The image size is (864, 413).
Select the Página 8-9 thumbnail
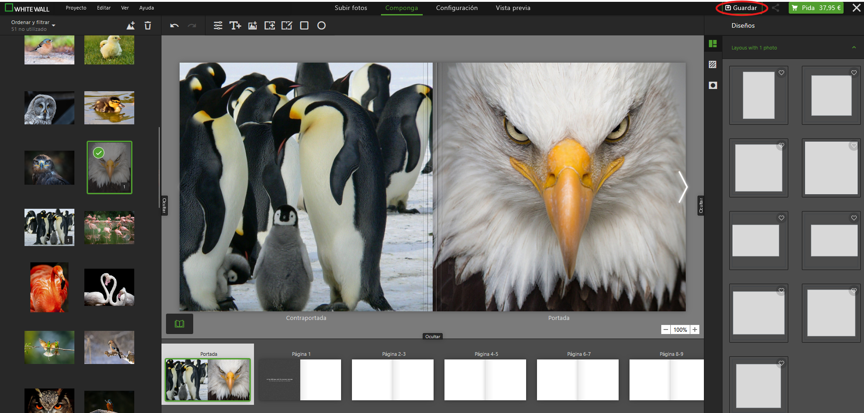(667, 380)
